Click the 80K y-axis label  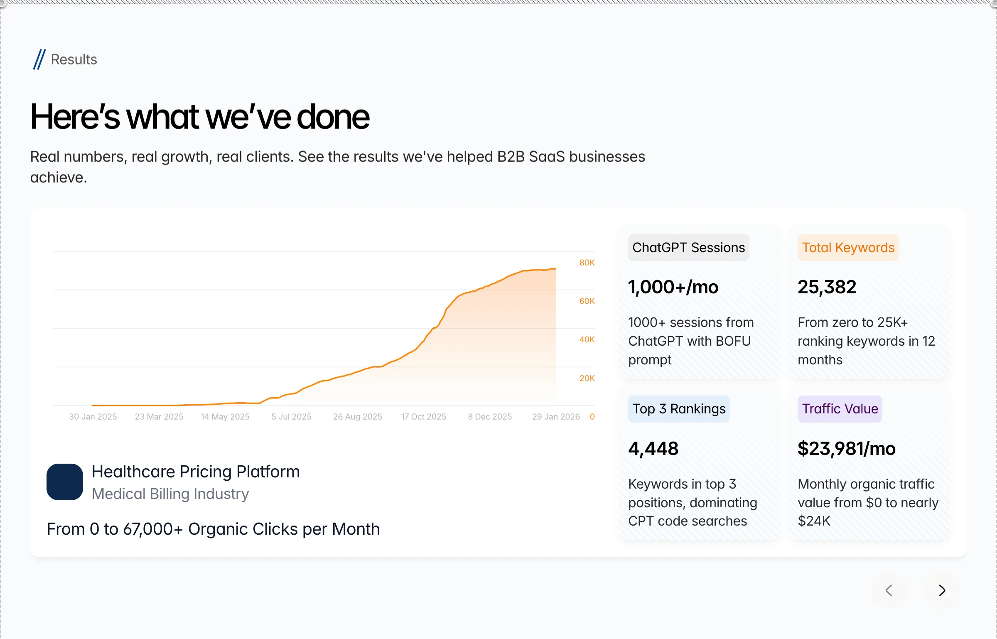[587, 263]
